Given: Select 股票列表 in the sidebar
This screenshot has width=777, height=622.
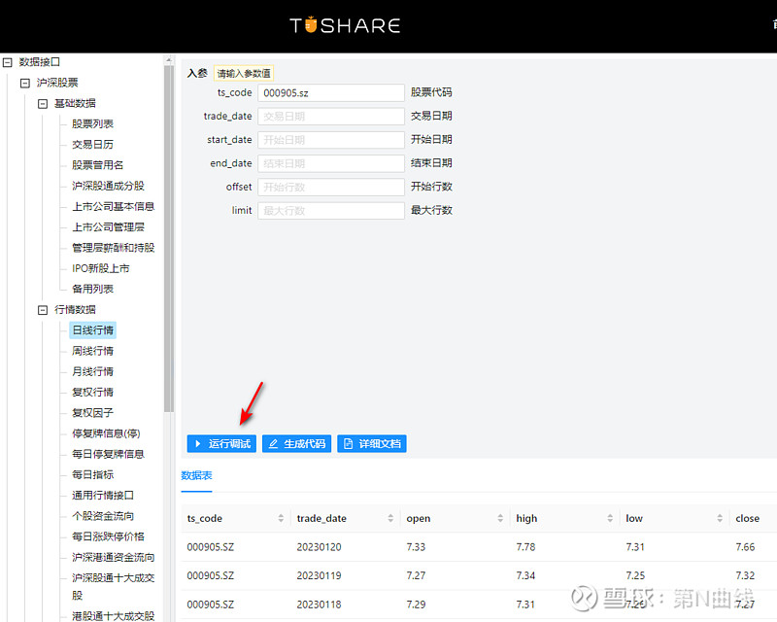Looking at the screenshot, I should [91, 123].
